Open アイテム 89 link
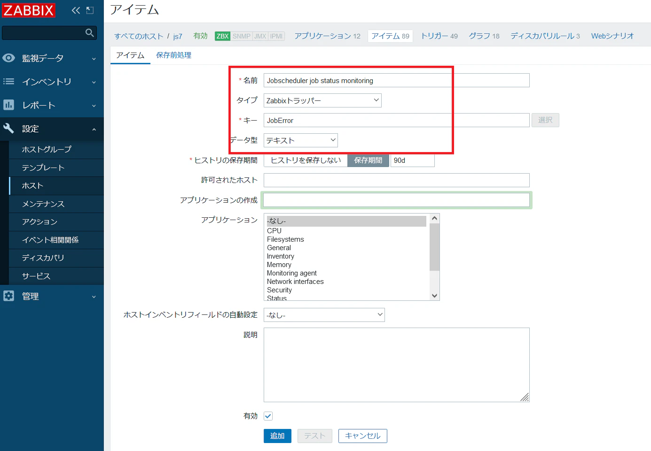The image size is (651, 451). [x=390, y=36]
